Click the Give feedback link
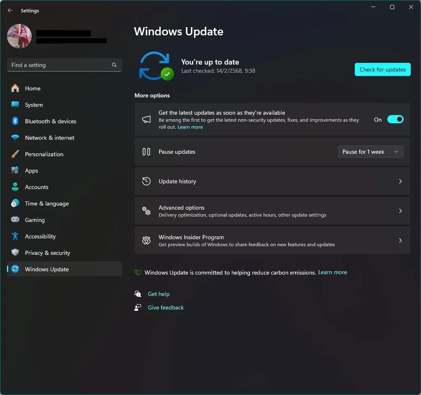Image resolution: width=421 pixels, height=395 pixels. click(166, 307)
